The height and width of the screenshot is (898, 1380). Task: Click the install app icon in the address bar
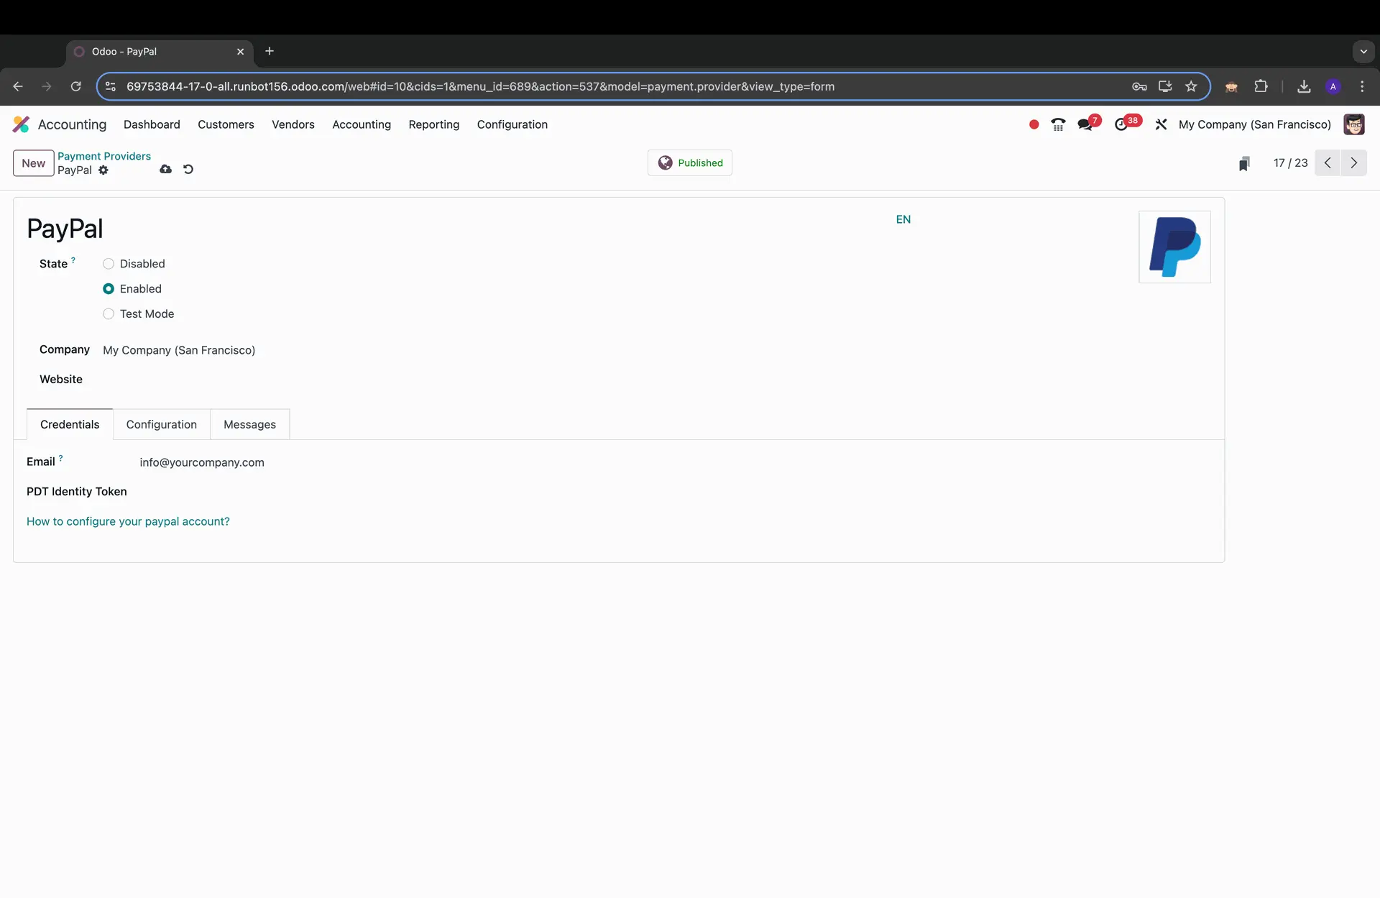click(x=1165, y=86)
